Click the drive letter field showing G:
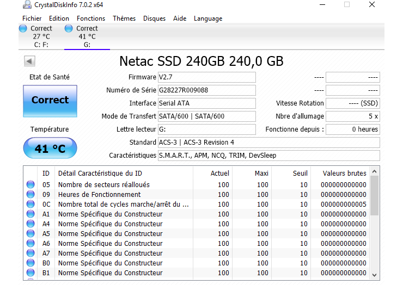The height and width of the screenshot is (285, 403). tap(206, 129)
